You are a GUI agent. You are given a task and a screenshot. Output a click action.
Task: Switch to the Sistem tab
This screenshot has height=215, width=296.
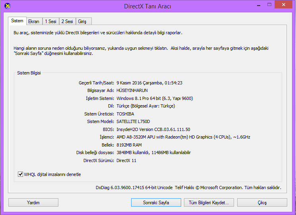(17, 21)
